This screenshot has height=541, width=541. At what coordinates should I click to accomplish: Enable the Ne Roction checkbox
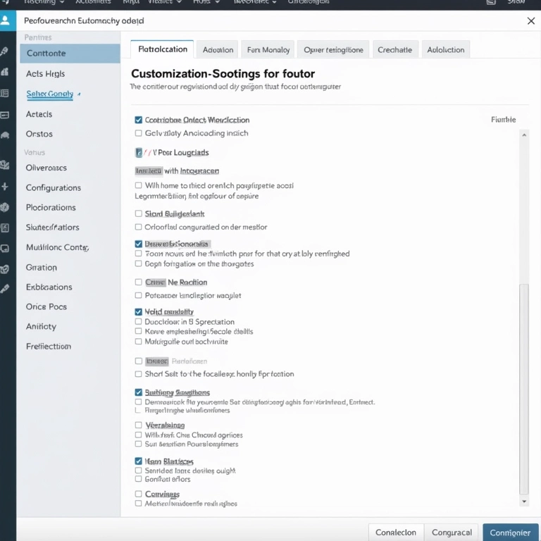tap(138, 282)
